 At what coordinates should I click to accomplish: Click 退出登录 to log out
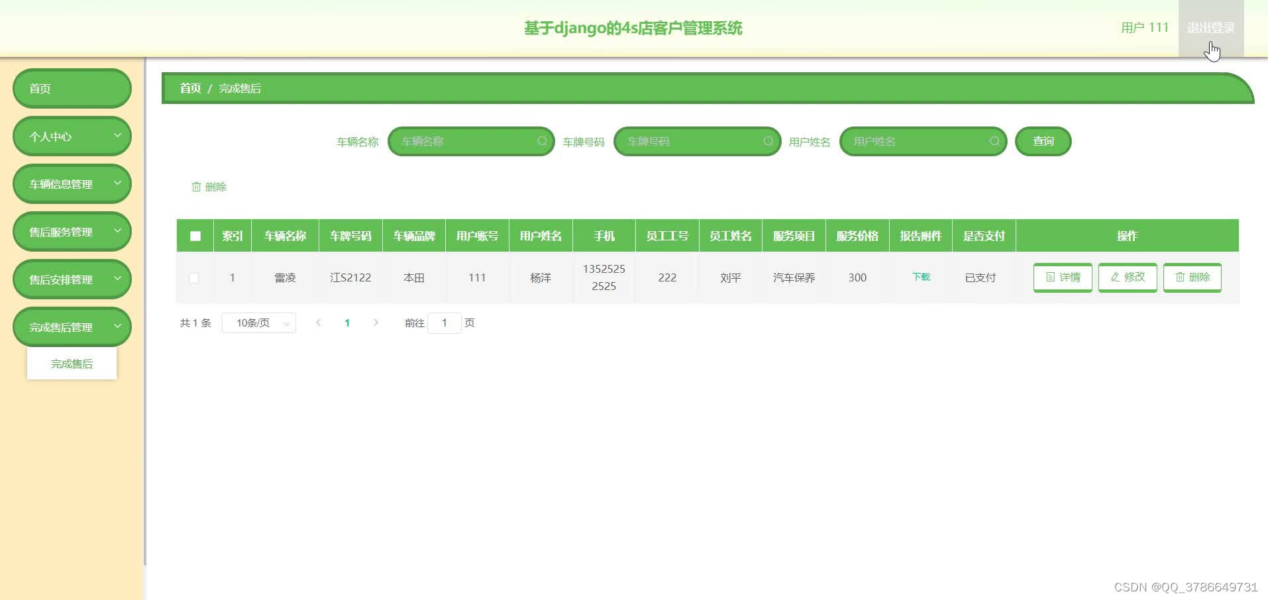click(x=1211, y=28)
